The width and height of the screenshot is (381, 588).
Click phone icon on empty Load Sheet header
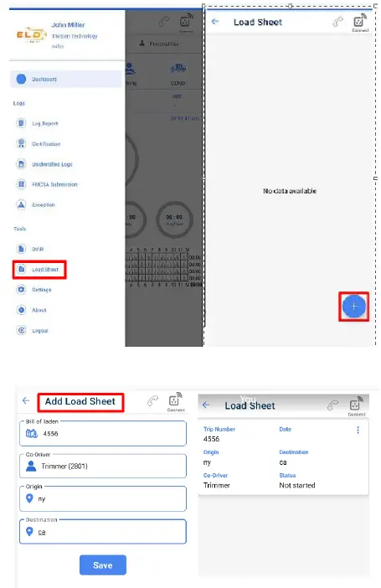click(337, 22)
